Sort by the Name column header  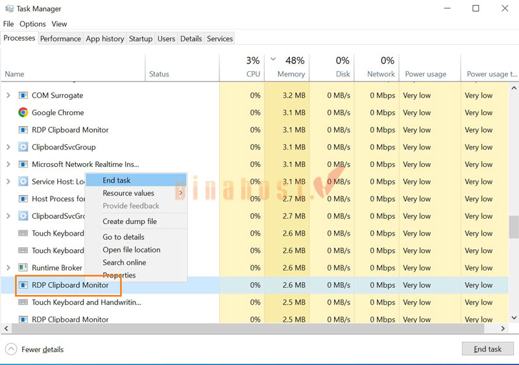[73, 68]
